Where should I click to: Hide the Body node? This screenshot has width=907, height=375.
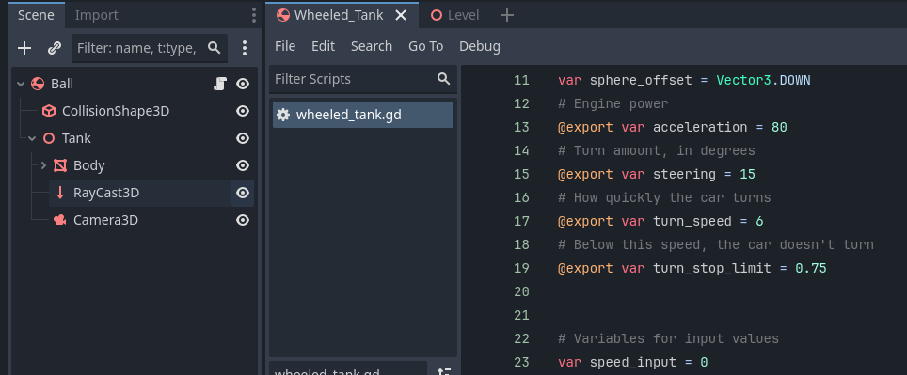tap(243, 165)
